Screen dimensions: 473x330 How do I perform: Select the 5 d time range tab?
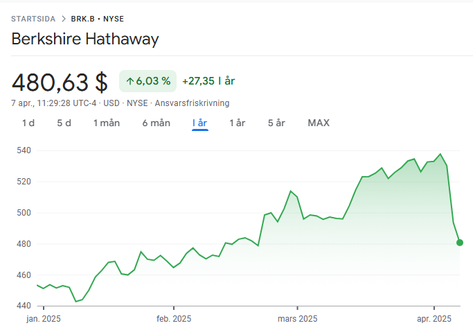coord(64,123)
